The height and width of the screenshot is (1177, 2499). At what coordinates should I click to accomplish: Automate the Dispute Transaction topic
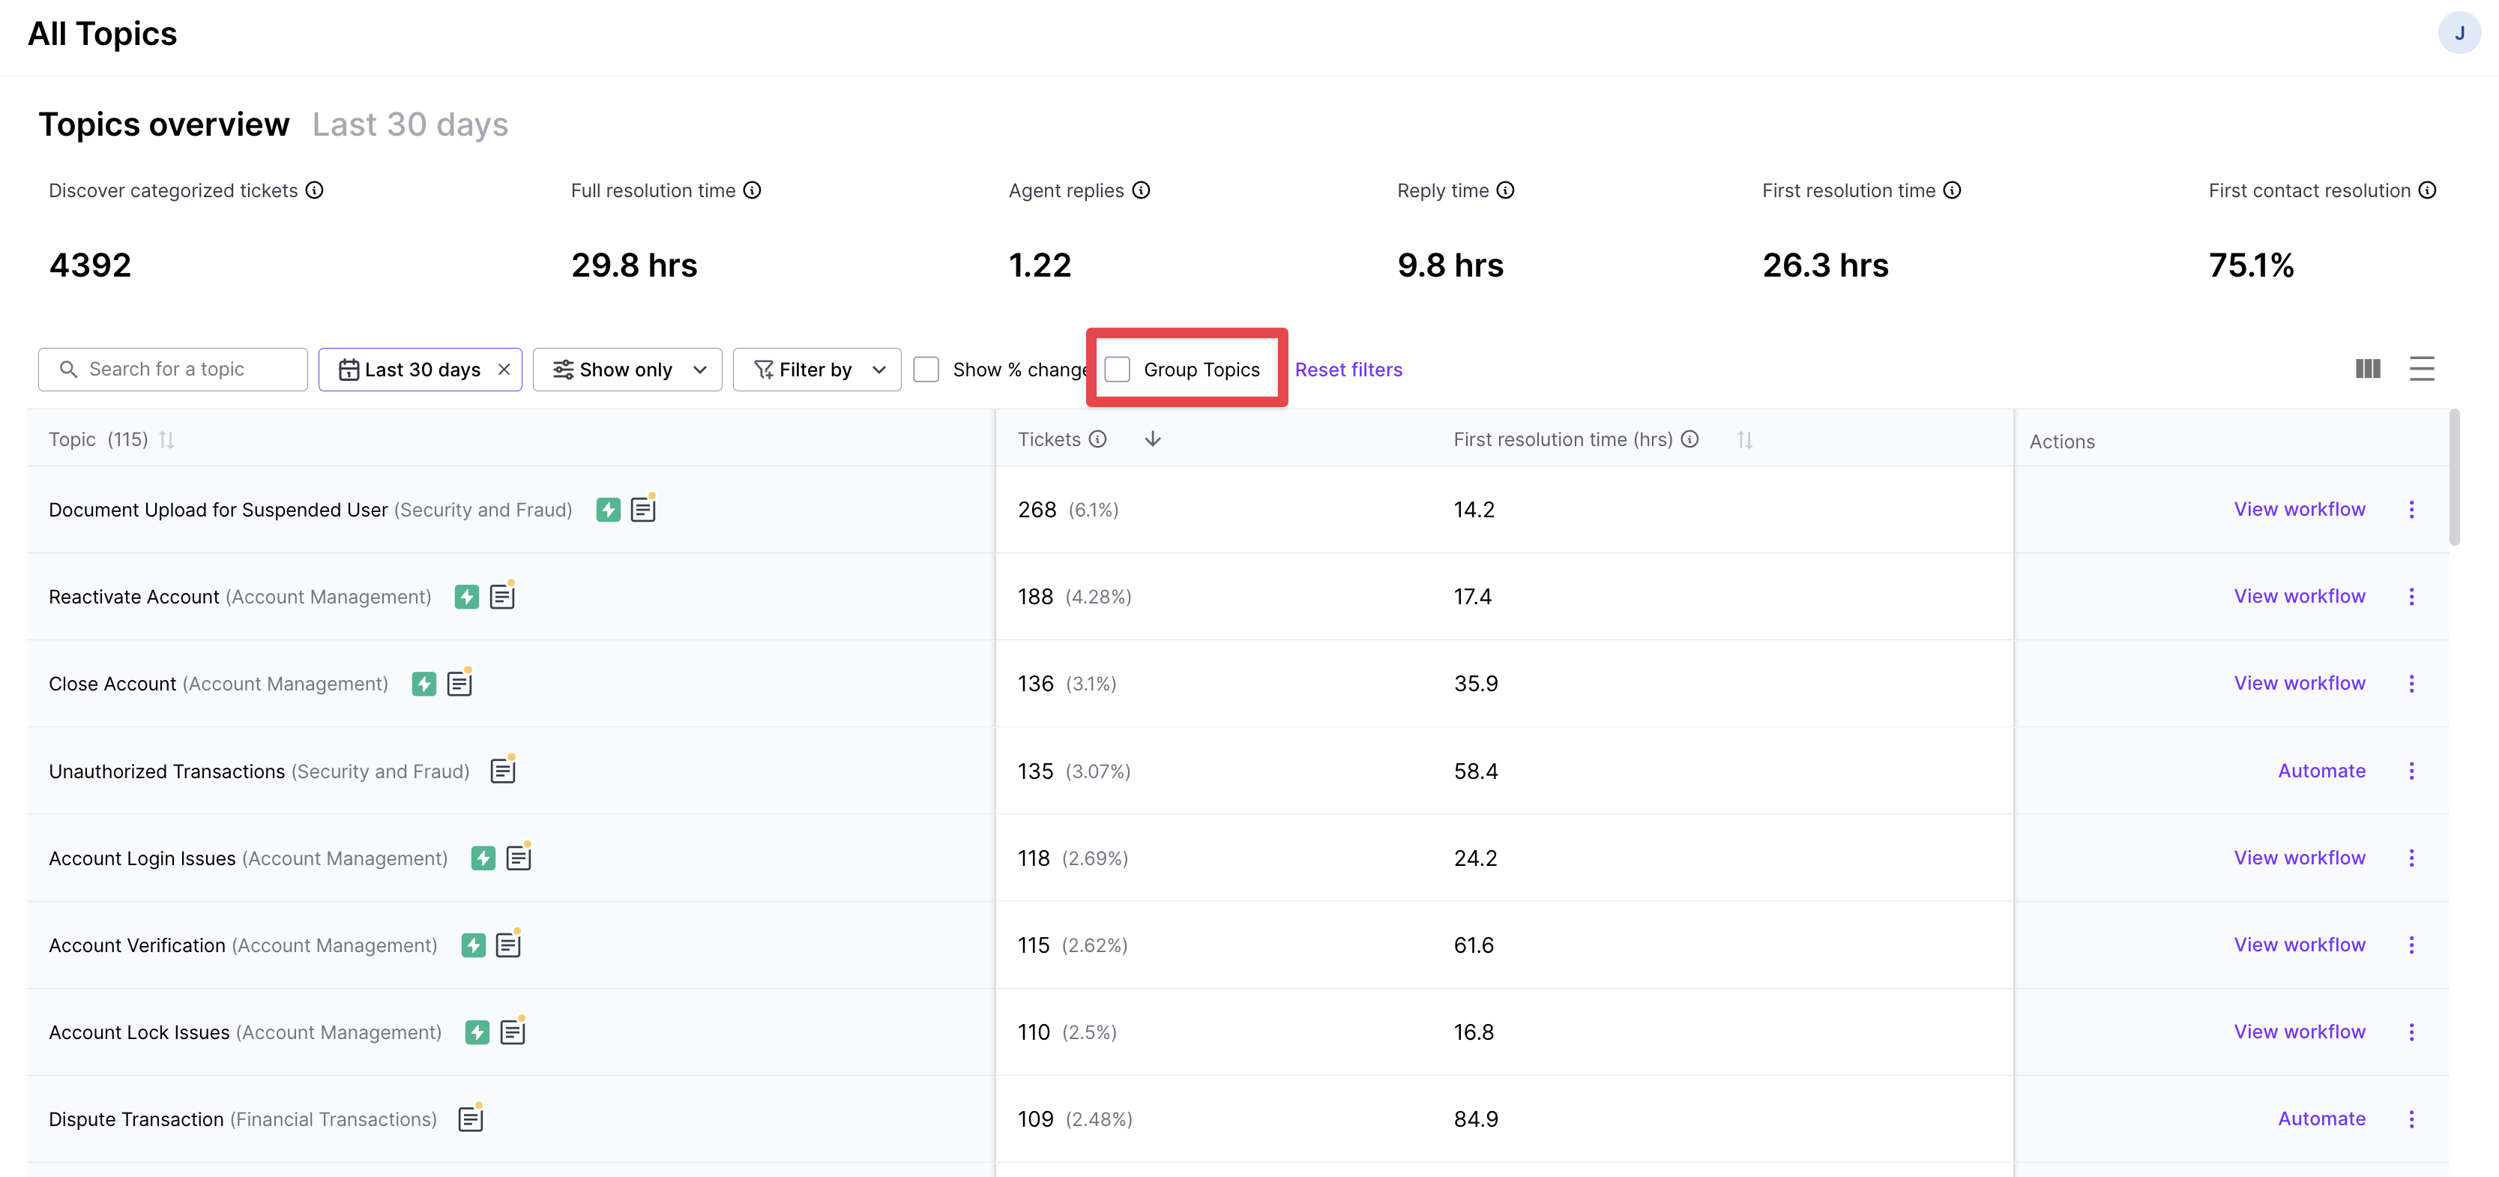[2321, 1119]
